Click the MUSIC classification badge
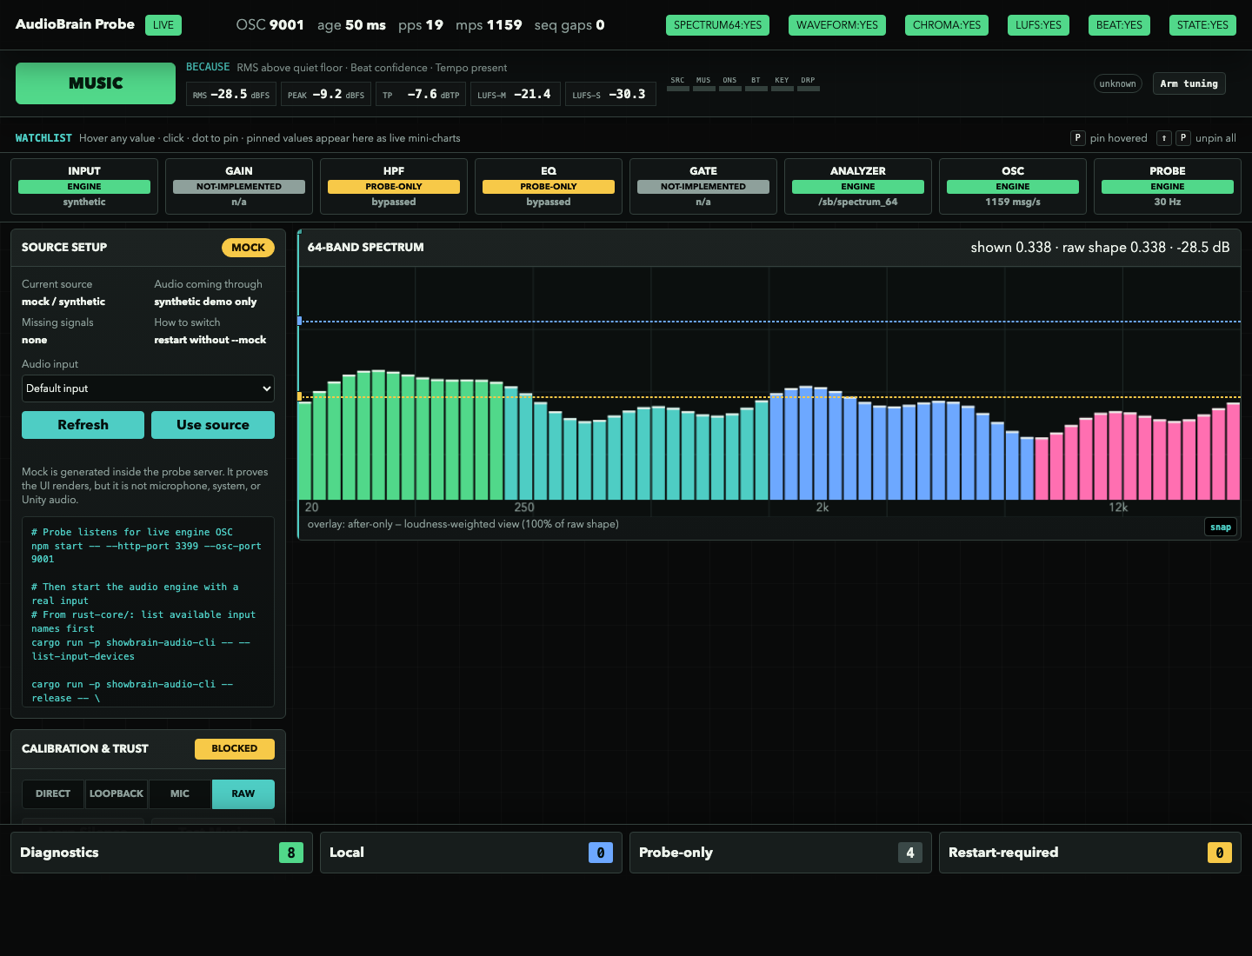The height and width of the screenshot is (956, 1252). pos(96,83)
